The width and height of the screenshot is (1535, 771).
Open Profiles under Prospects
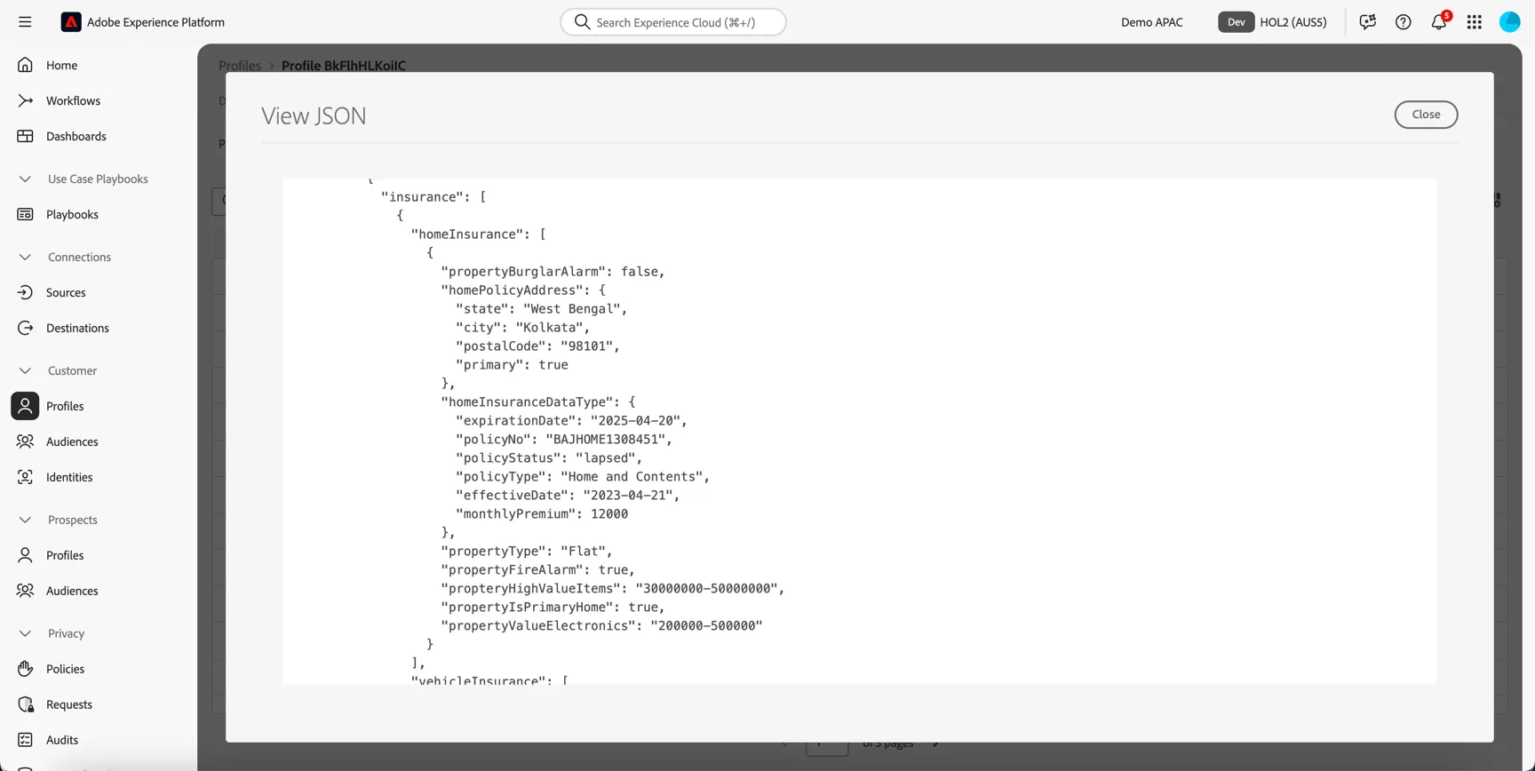65,555
